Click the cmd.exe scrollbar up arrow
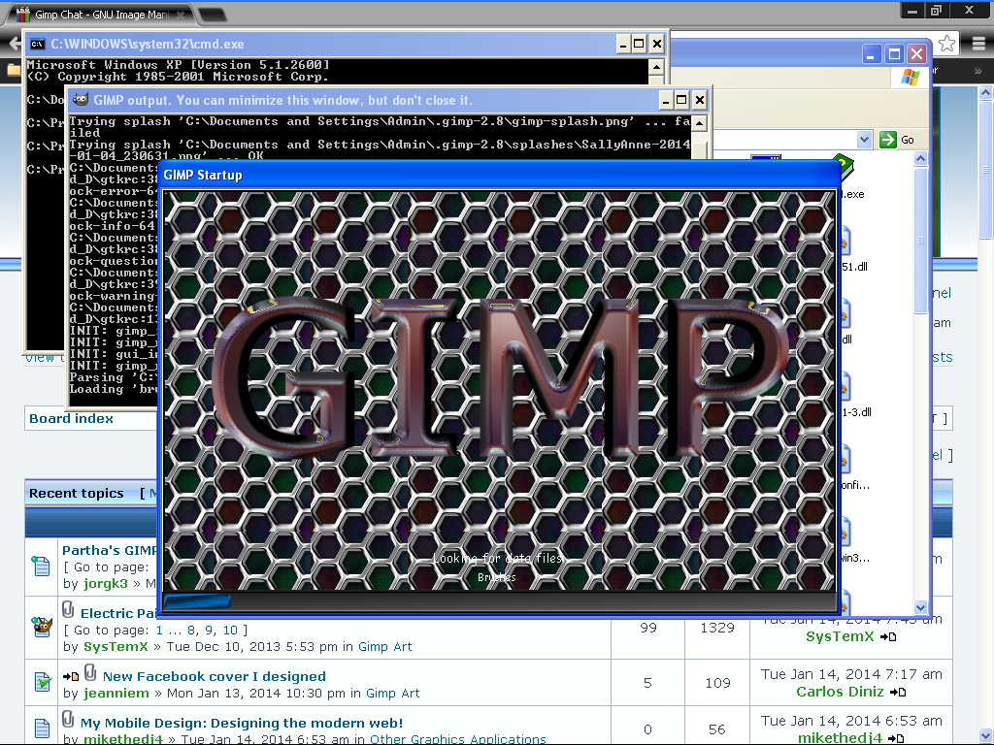This screenshot has height=745, width=994. [656, 67]
